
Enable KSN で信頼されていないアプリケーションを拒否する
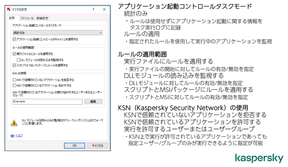coord(14,80)
